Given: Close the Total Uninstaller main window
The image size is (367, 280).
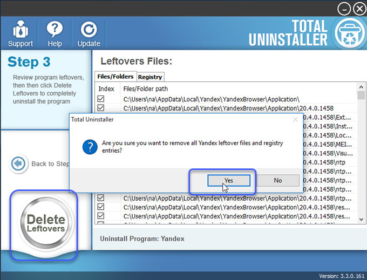Looking at the screenshot, I should coord(359,9).
